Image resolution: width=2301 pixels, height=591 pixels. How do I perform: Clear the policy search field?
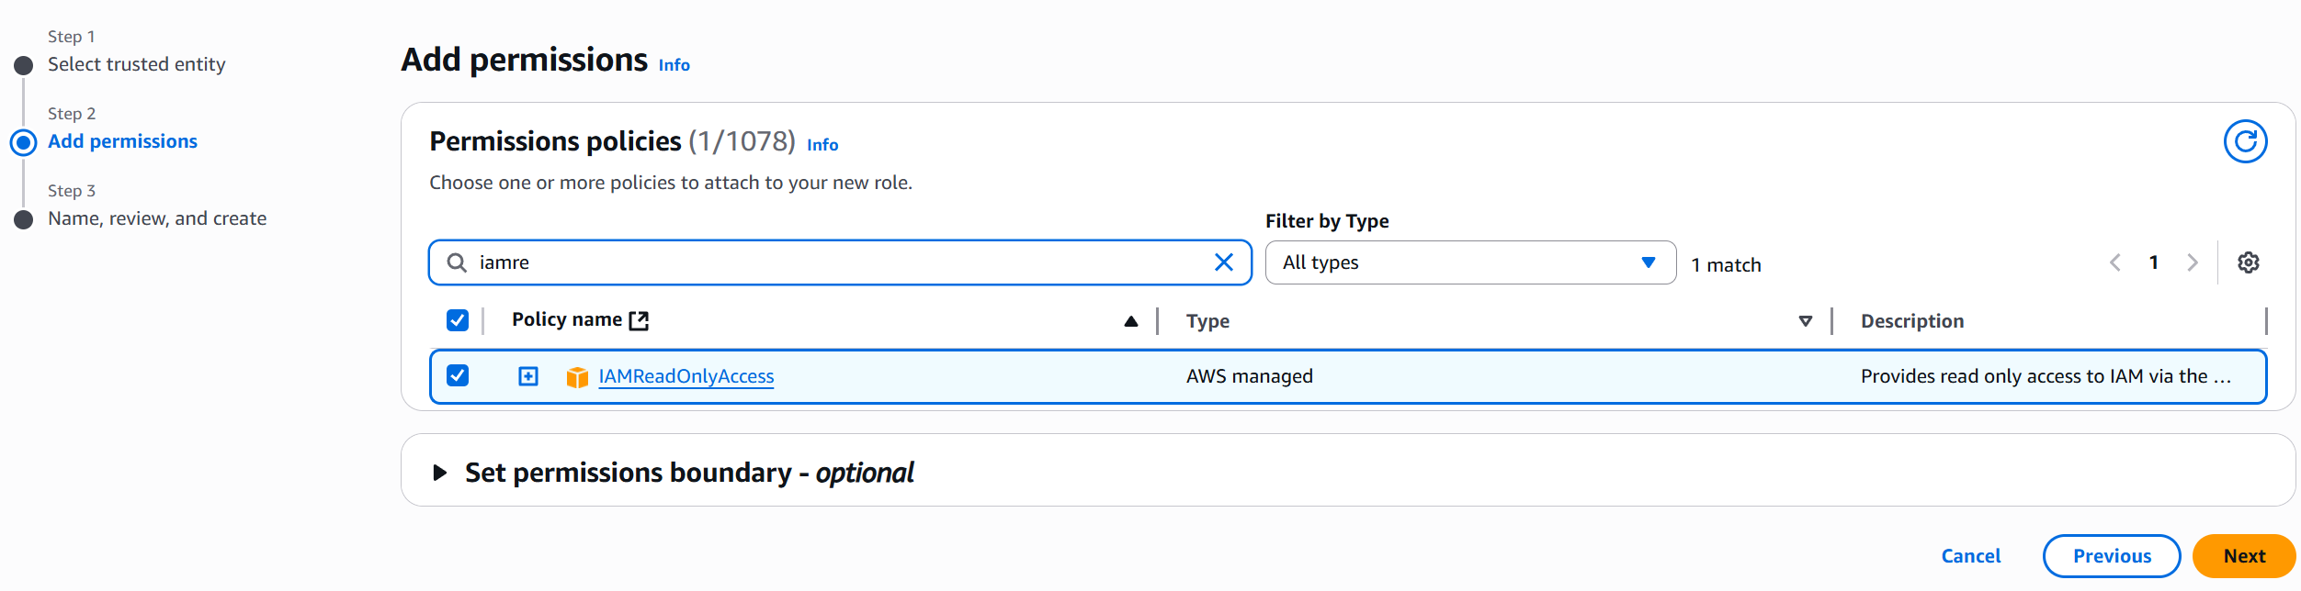click(1223, 262)
